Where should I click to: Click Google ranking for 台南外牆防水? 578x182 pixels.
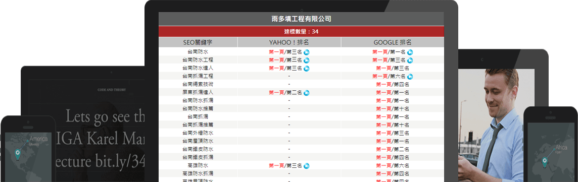coord(392,133)
